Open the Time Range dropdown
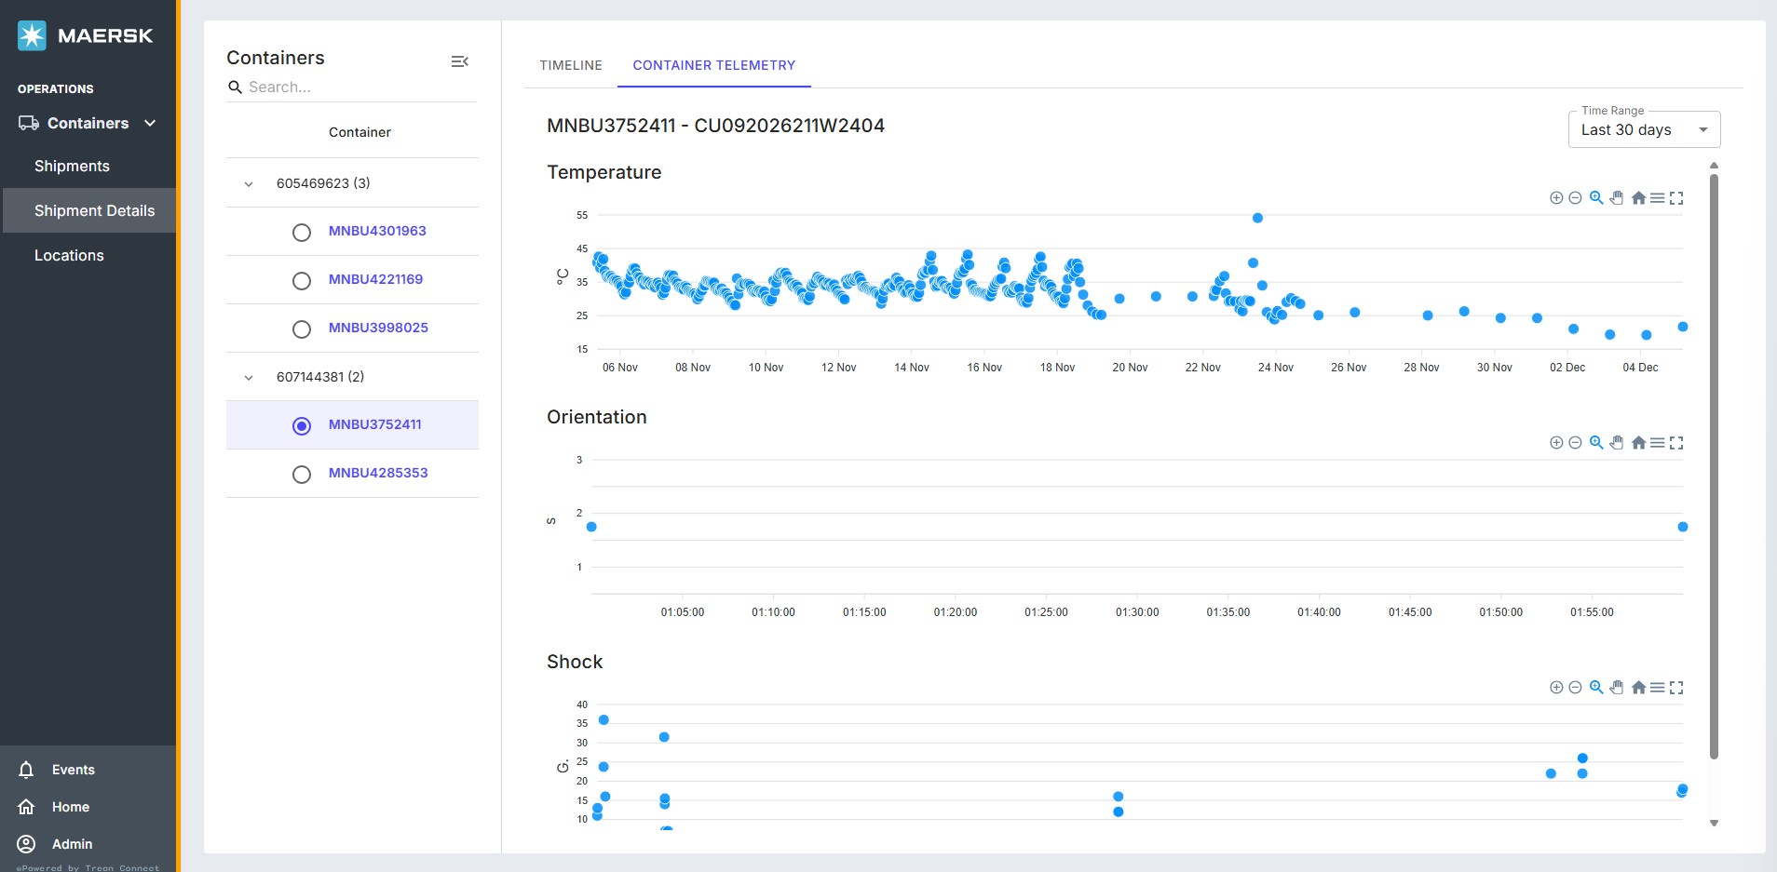The height and width of the screenshot is (872, 1777). pyautogui.click(x=1644, y=129)
